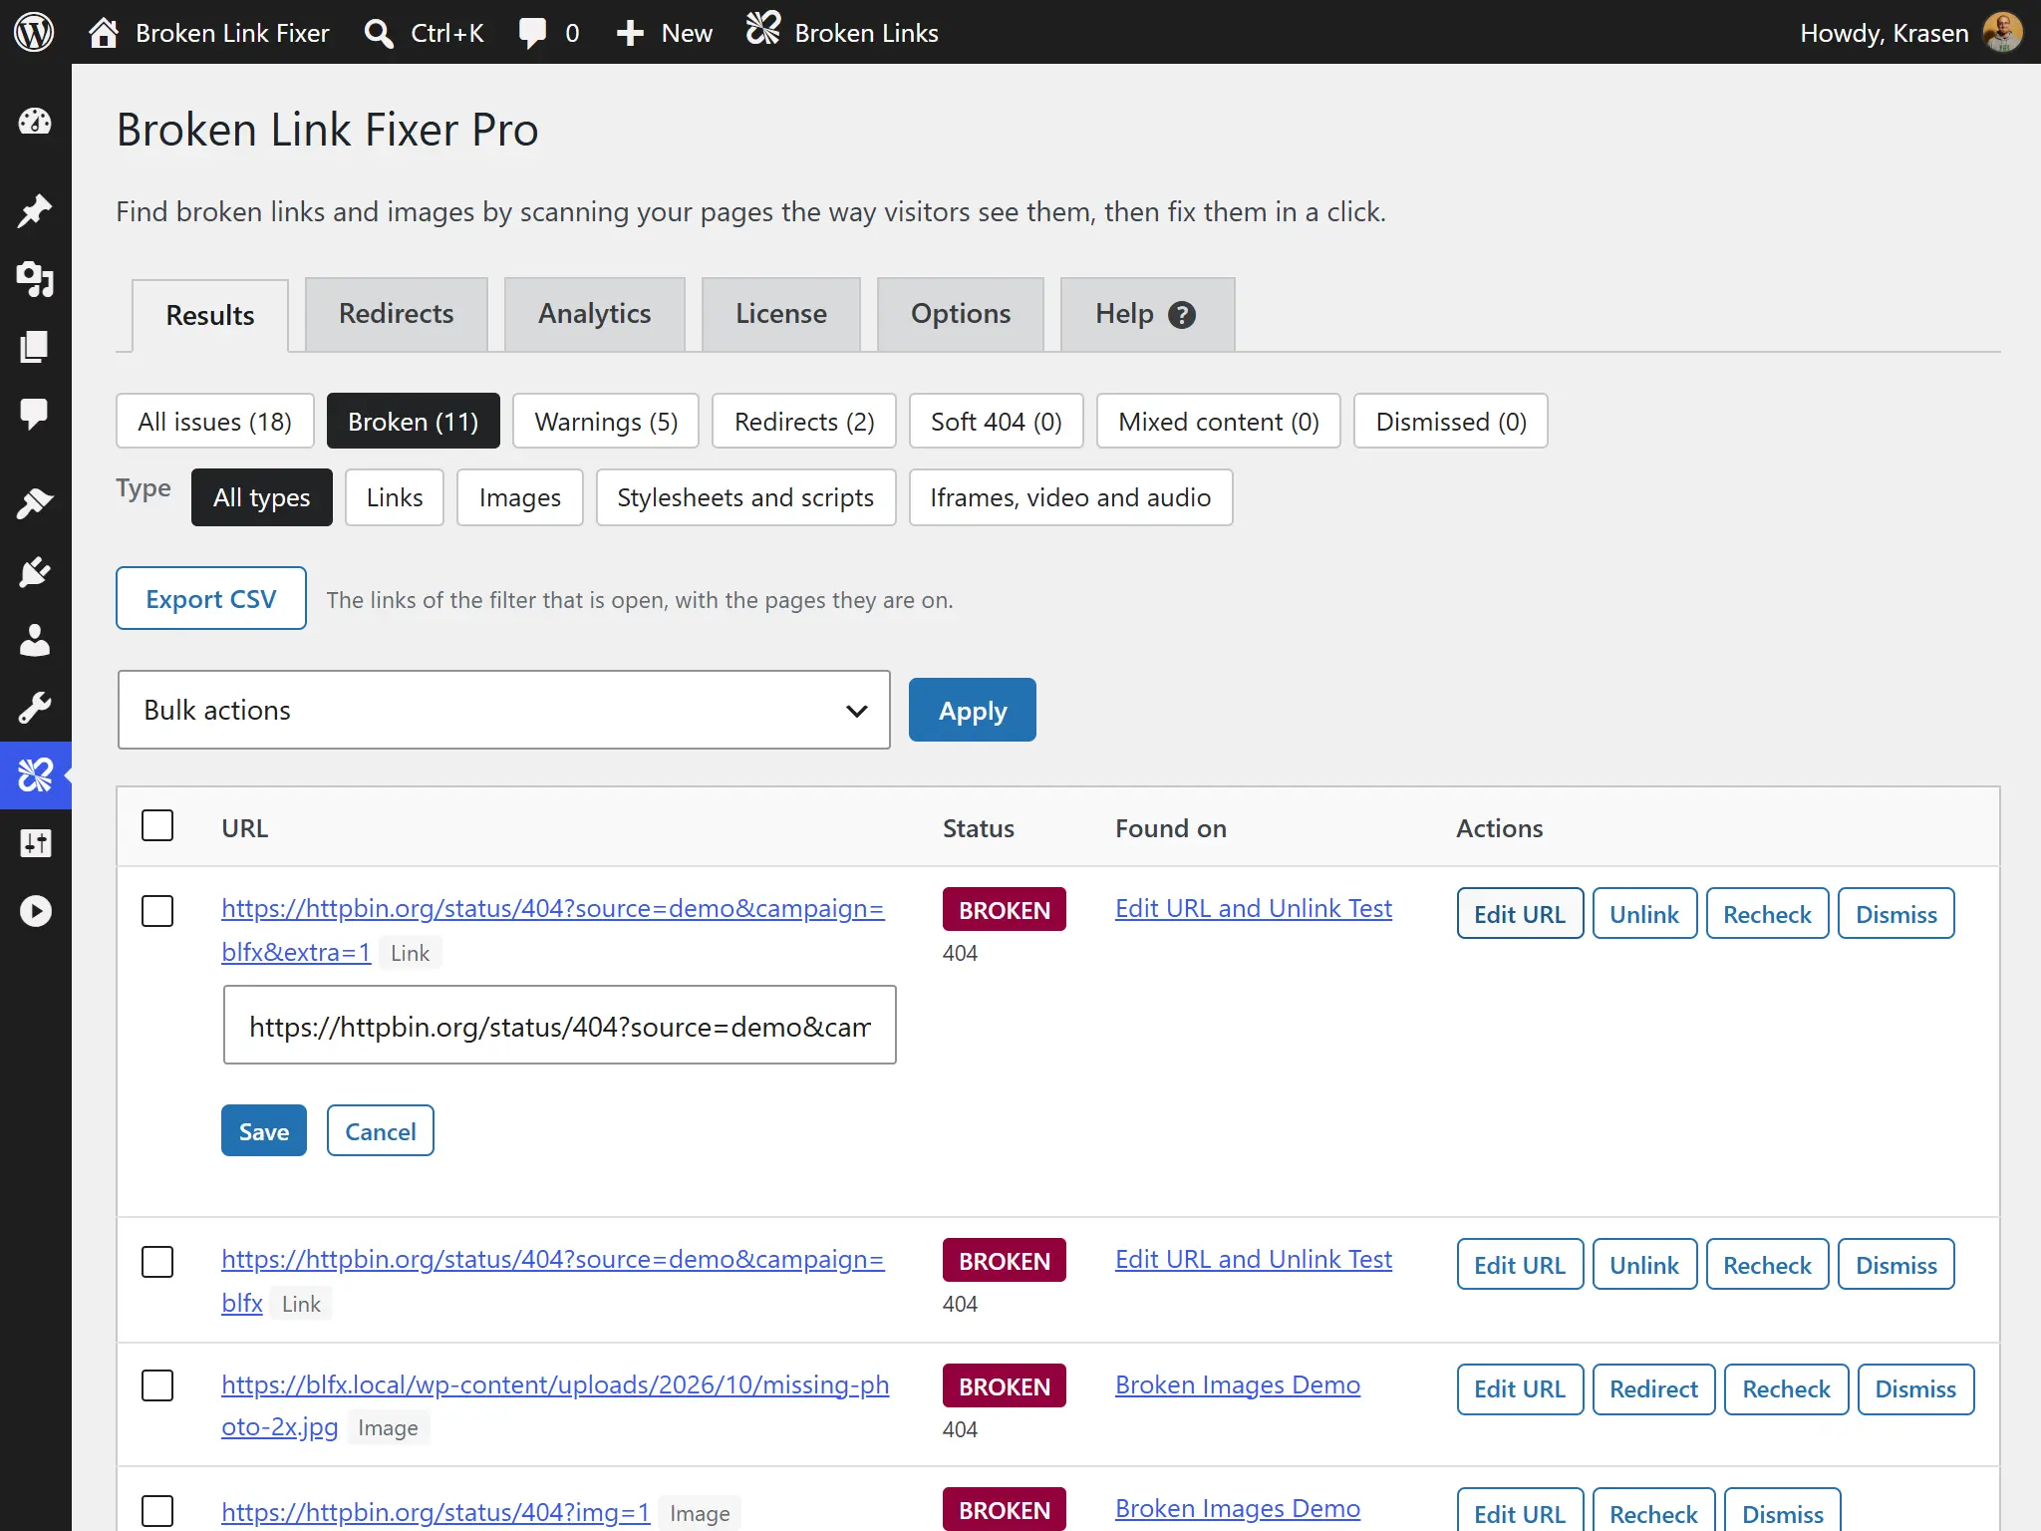
Task: Dismiss the missing-photo-2x.jpg image
Action: [x=1916, y=1389]
